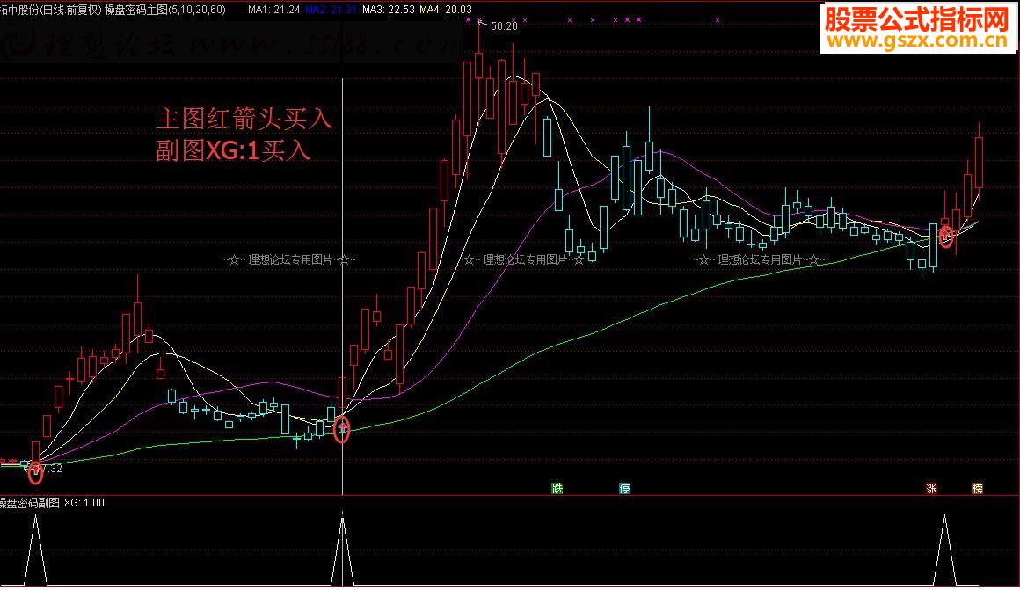Click the red 涨 info marker

931,488
